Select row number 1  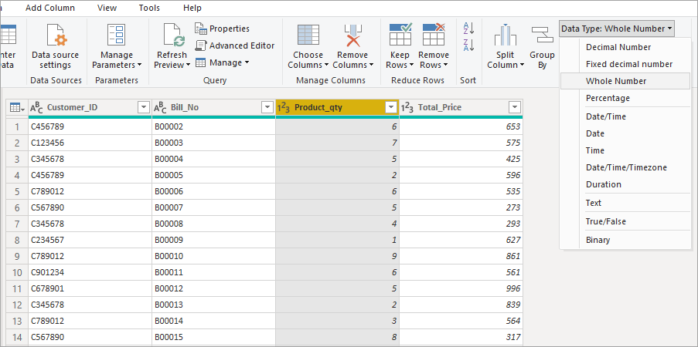pos(17,127)
